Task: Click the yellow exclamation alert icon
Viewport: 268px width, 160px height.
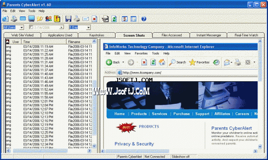Action: pos(57,18)
